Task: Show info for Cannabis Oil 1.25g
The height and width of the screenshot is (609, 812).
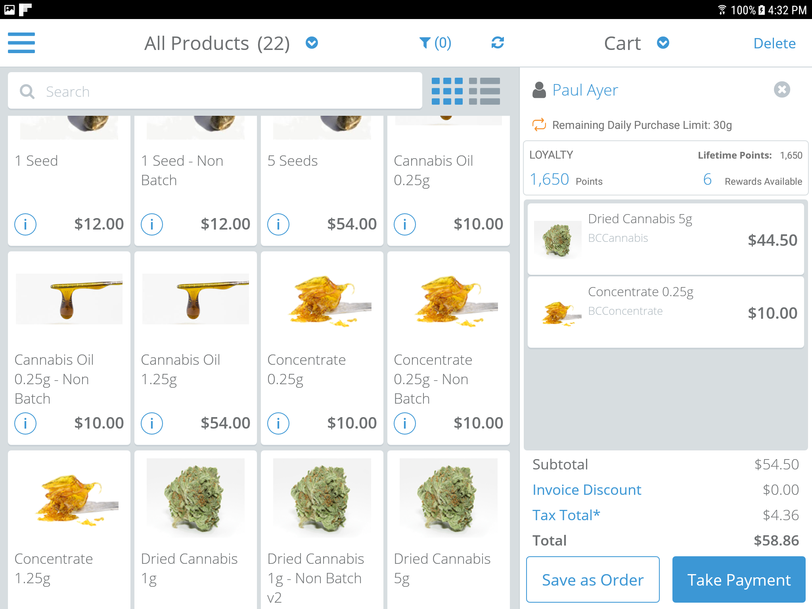Action: (x=152, y=423)
